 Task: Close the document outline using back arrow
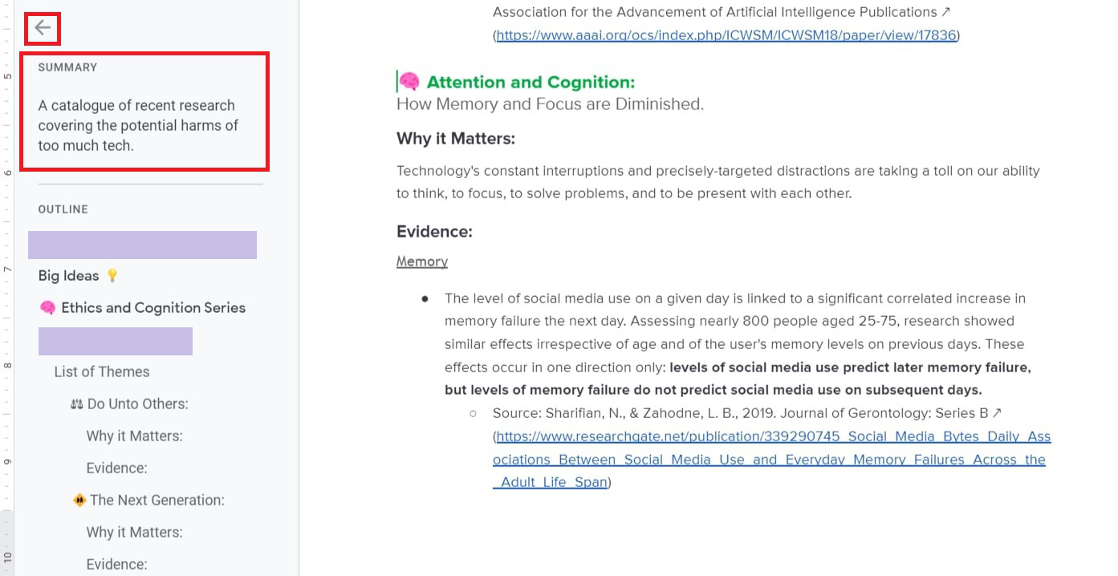[x=43, y=29]
